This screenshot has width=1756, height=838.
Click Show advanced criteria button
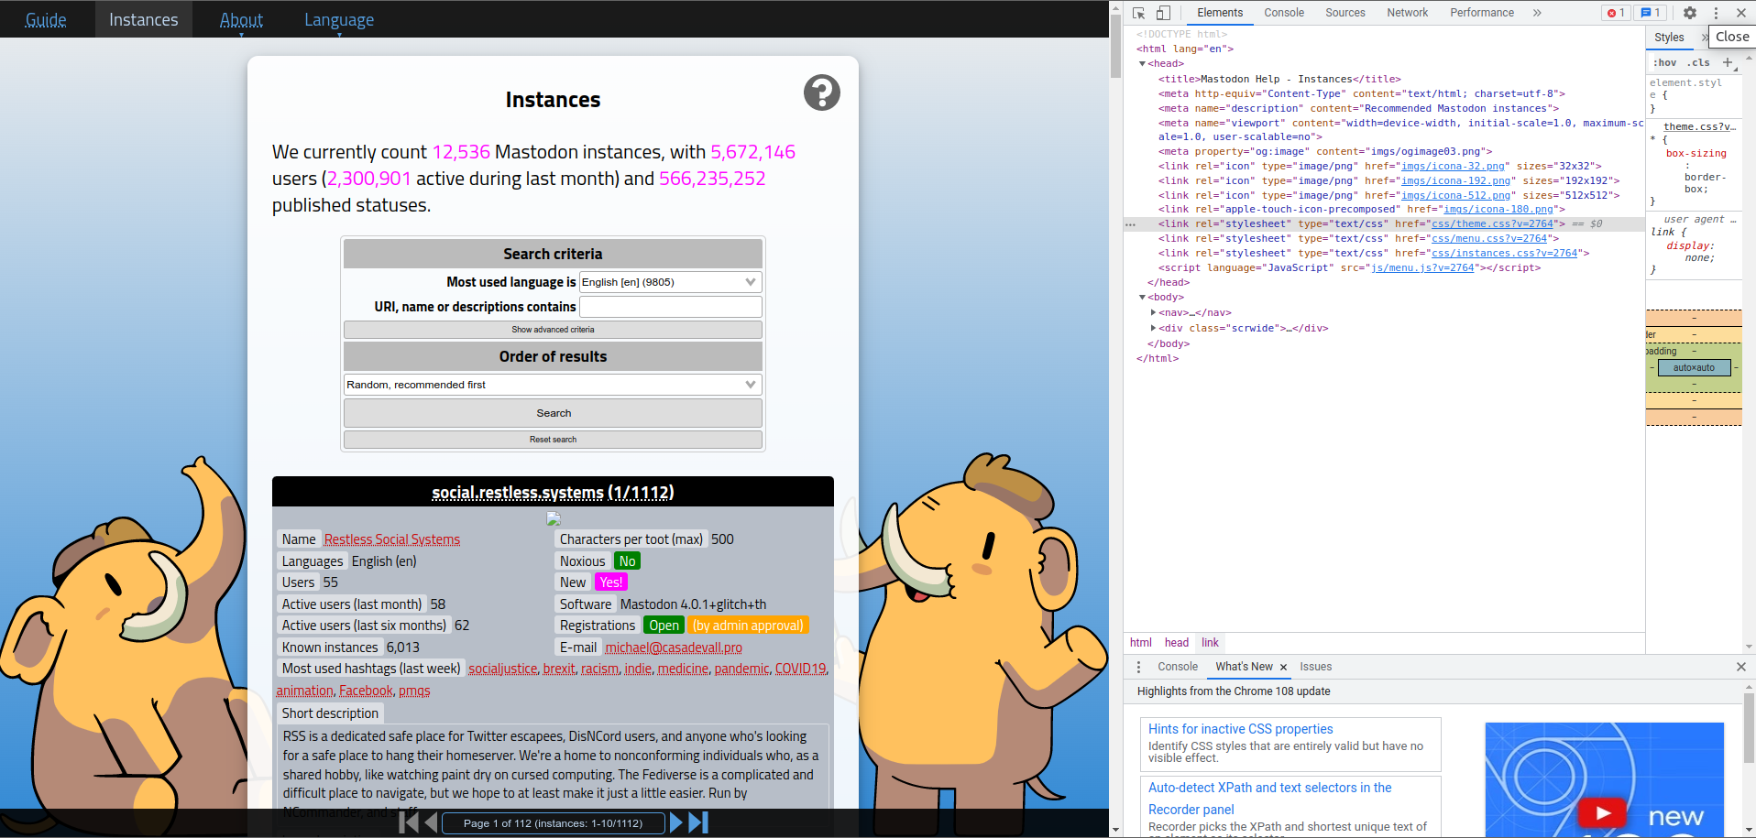tap(553, 330)
